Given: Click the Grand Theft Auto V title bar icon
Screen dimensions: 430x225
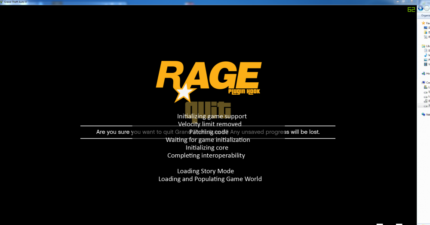Looking at the screenshot, I should click(x=1, y=2).
